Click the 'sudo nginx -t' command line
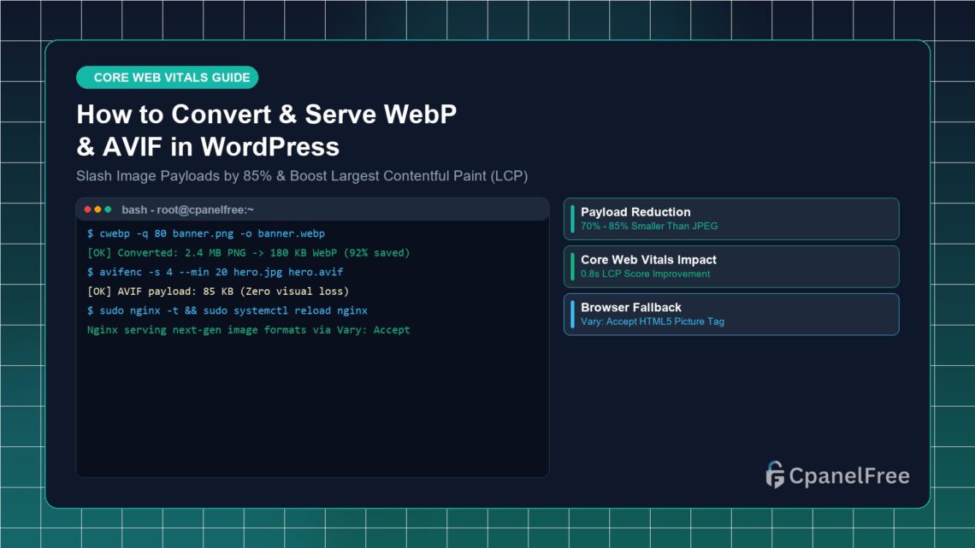Screen dimensions: 975x548 (x=227, y=310)
